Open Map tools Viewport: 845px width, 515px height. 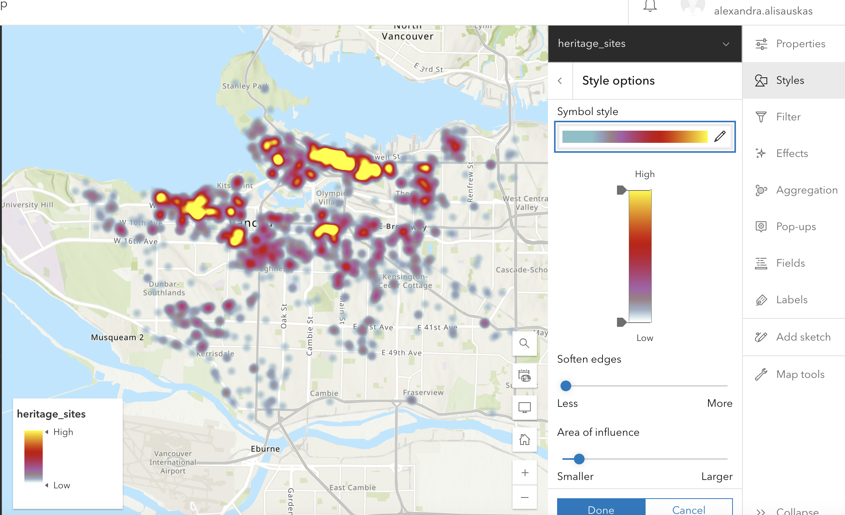[x=794, y=374]
